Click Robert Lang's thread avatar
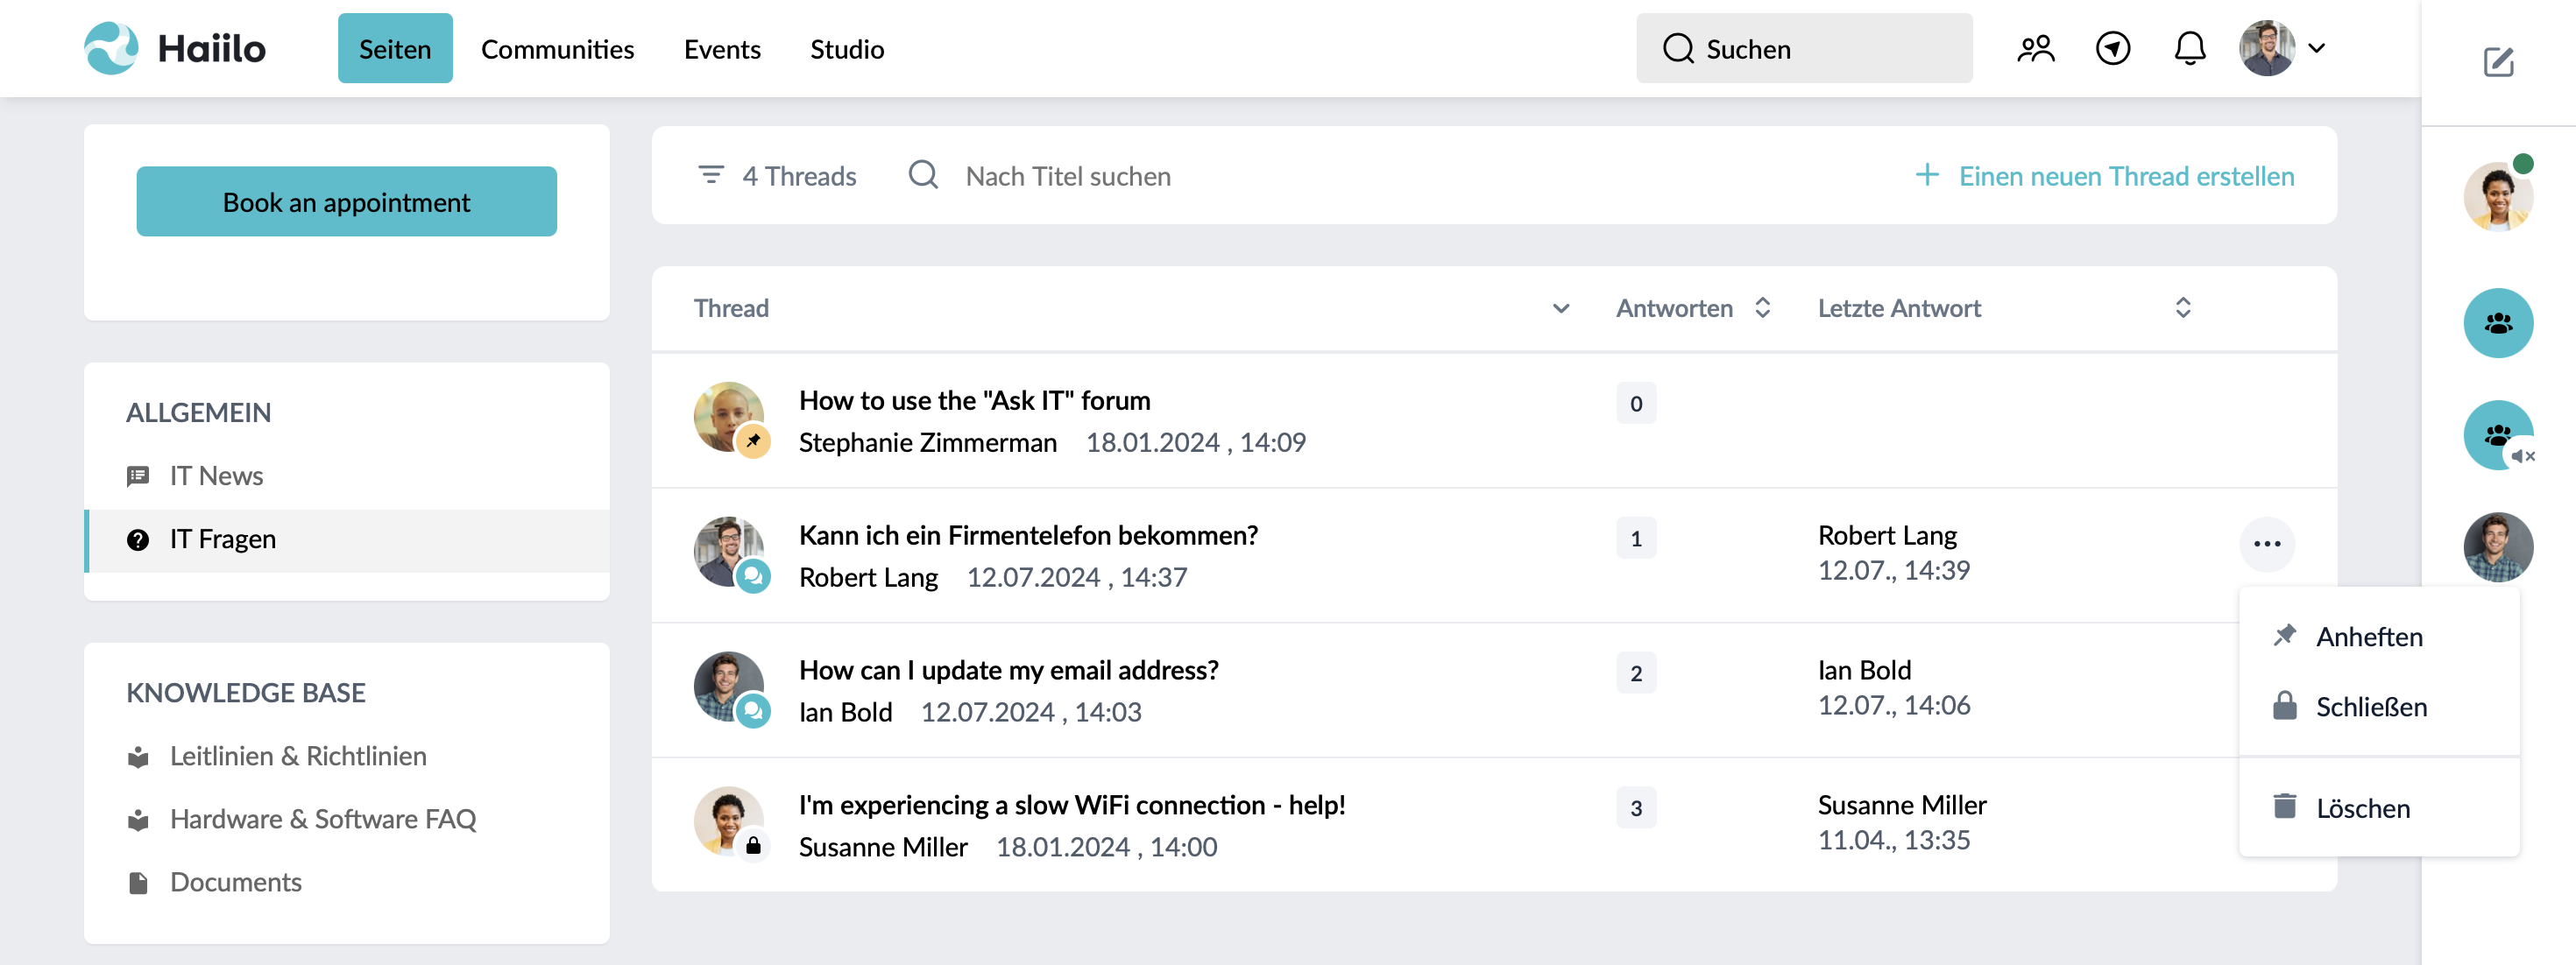Image resolution: width=2576 pixels, height=965 pixels. (729, 552)
